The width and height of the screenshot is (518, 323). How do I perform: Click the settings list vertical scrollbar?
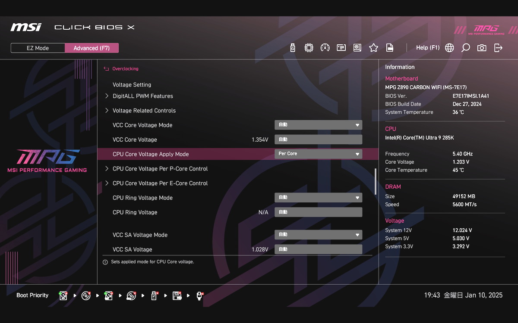tap(375, 182)
